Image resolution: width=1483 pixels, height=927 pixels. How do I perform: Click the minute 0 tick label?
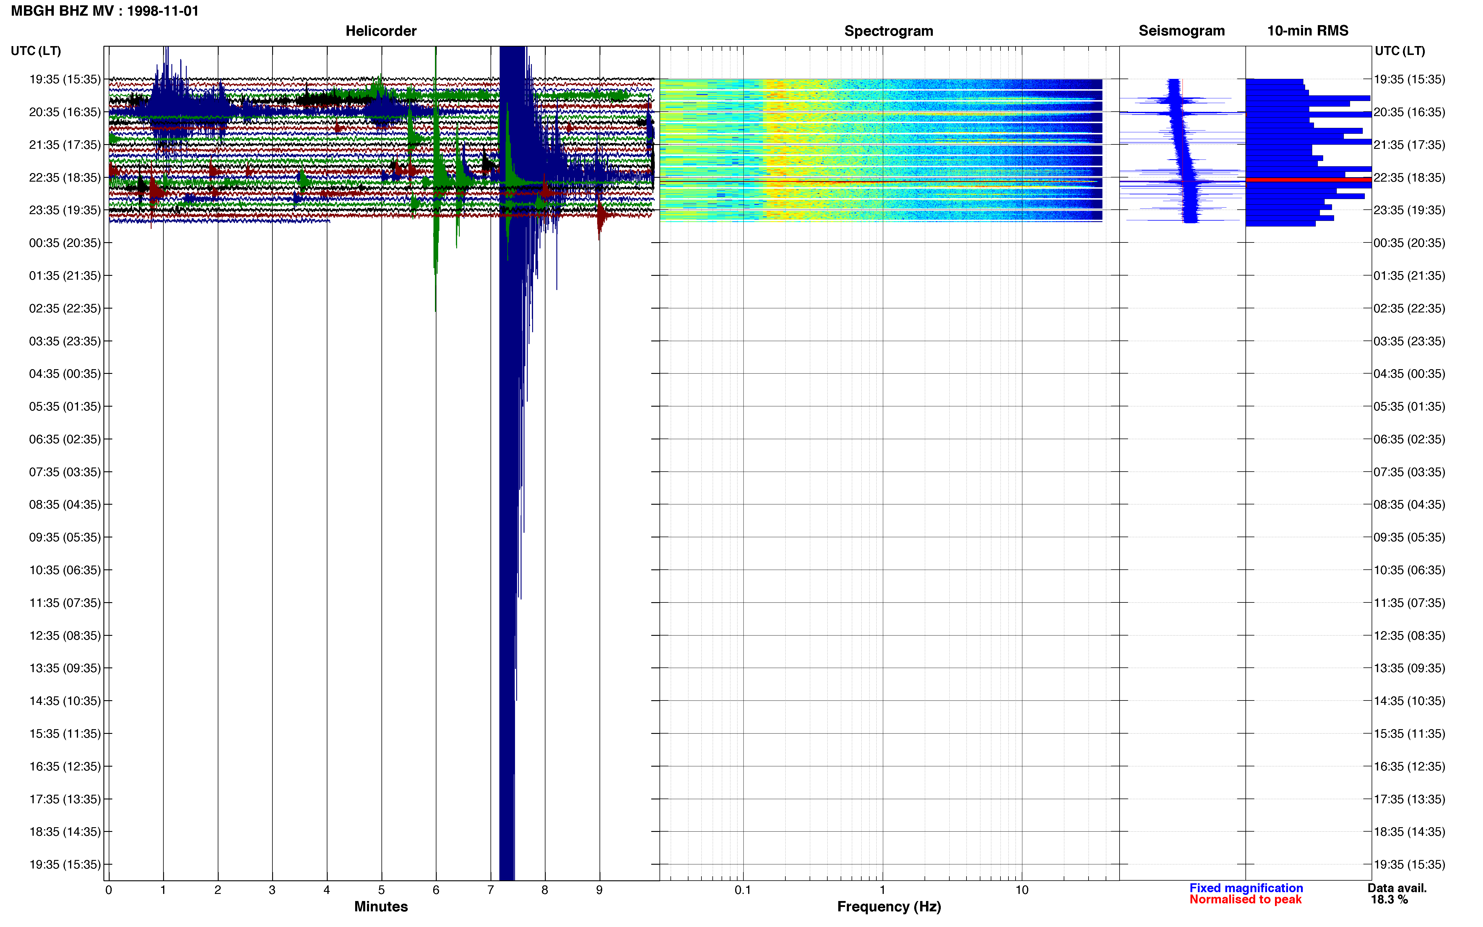point(108,890)
